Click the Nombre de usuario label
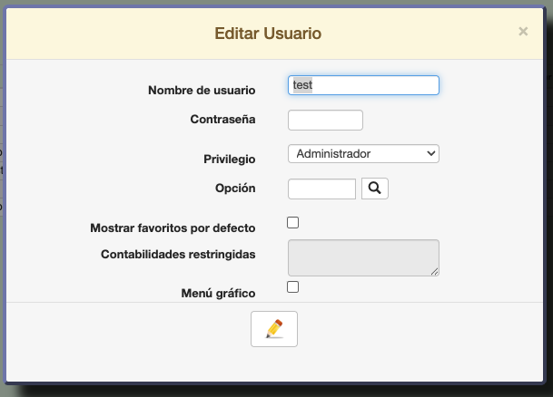 [202, 91]
